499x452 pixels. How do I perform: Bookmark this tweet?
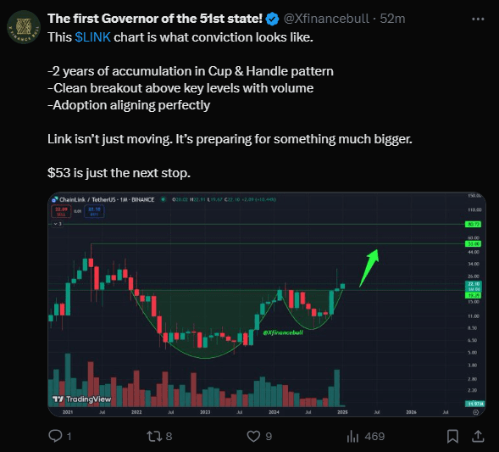point(452,436)
